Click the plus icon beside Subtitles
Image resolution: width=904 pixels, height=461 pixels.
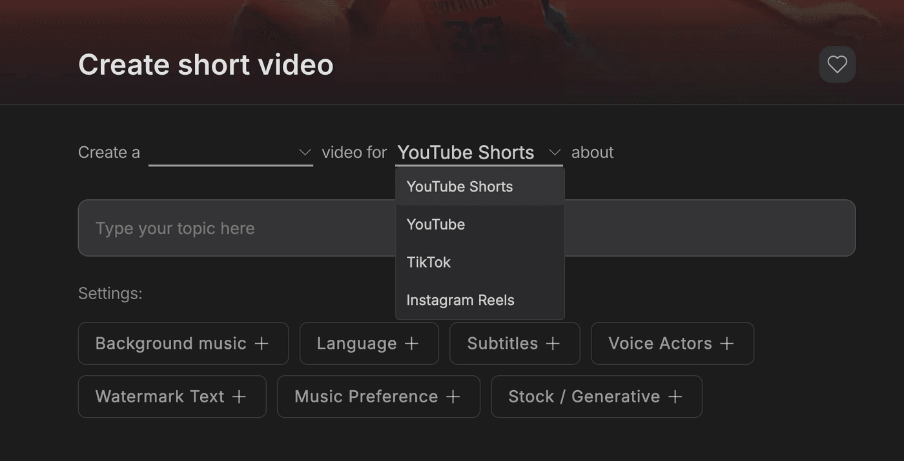(553, 344)
